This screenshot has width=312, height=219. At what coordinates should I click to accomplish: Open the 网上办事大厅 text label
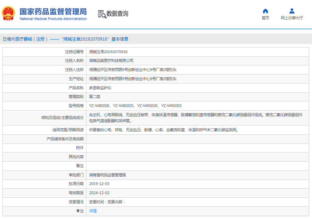[x=292, y=18]
